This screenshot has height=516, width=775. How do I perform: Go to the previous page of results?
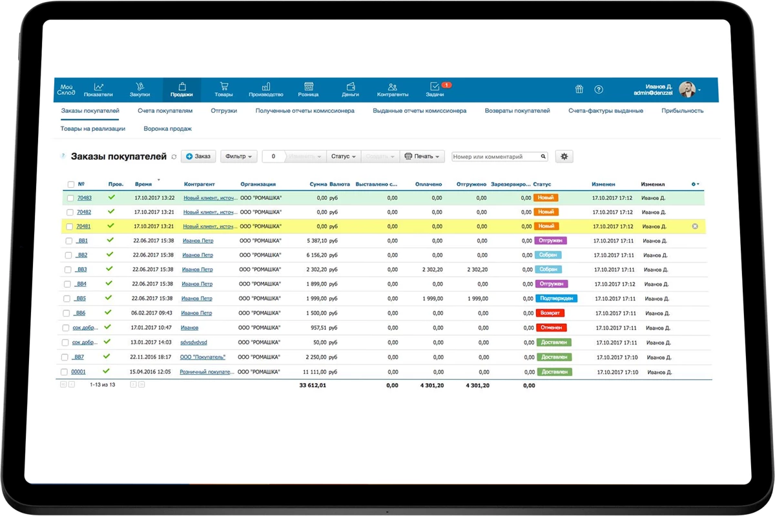pyautogui.click(x=72, y=384)
